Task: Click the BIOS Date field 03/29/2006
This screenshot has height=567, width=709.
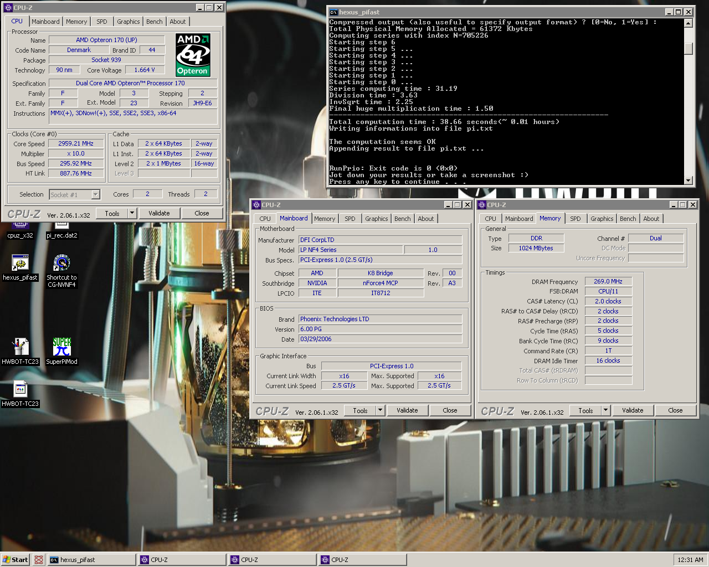Action: click(380, 339)
